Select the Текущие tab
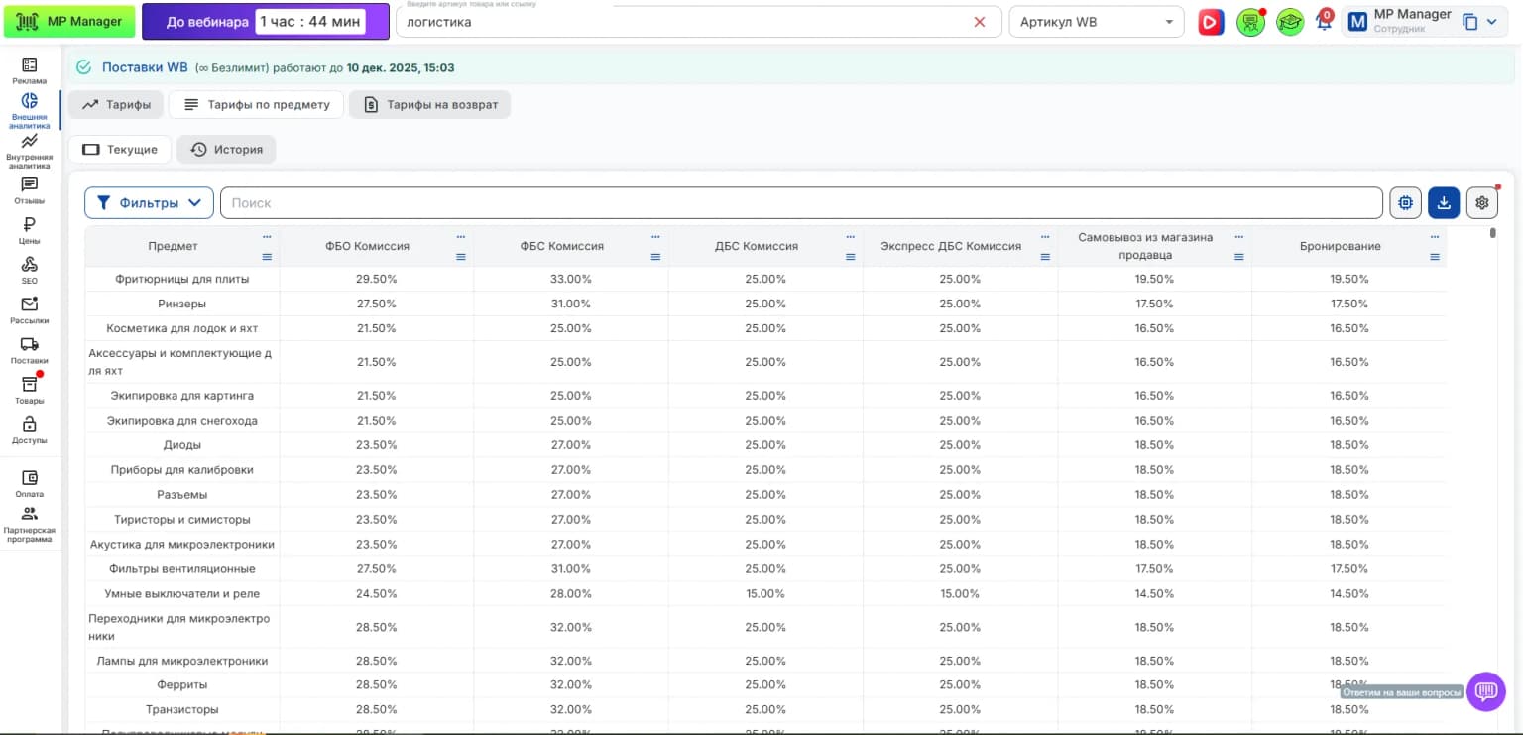1523x735 pixels. pyautogui.click(x=120, y=149)
